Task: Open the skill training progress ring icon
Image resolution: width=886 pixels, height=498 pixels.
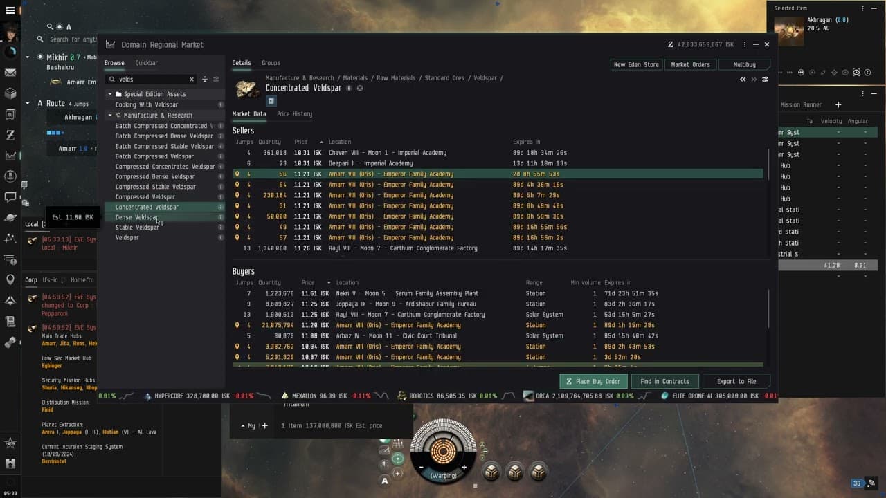Action: click(x=10, y=52)
